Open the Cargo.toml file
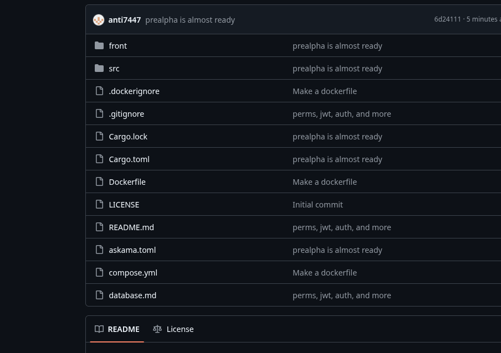This screenshot has width=501, height=353. click(129, 159)
